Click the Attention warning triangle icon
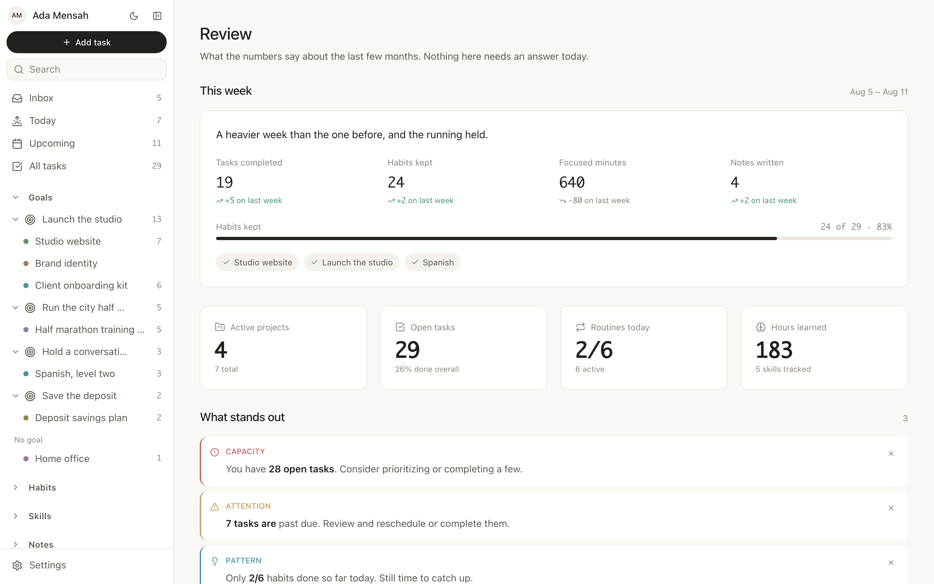The height and width of the screenshot is (584, 934). click(x=215, y=507)
